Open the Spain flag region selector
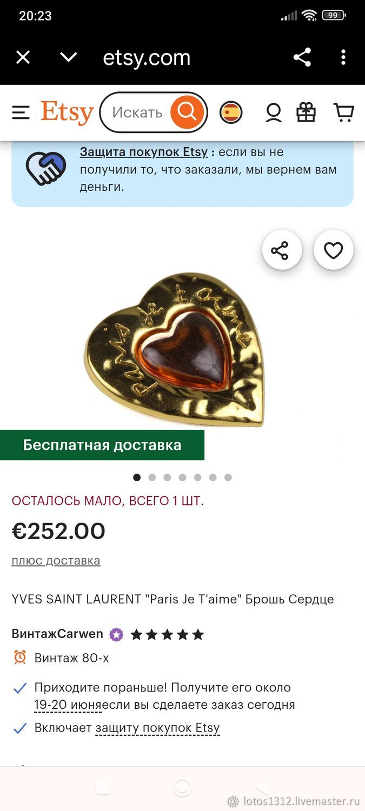 point(231,112)
